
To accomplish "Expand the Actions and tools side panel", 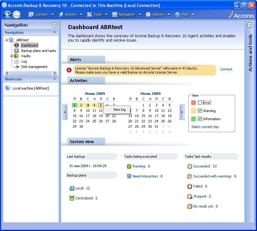I will [x=250, y=25].
